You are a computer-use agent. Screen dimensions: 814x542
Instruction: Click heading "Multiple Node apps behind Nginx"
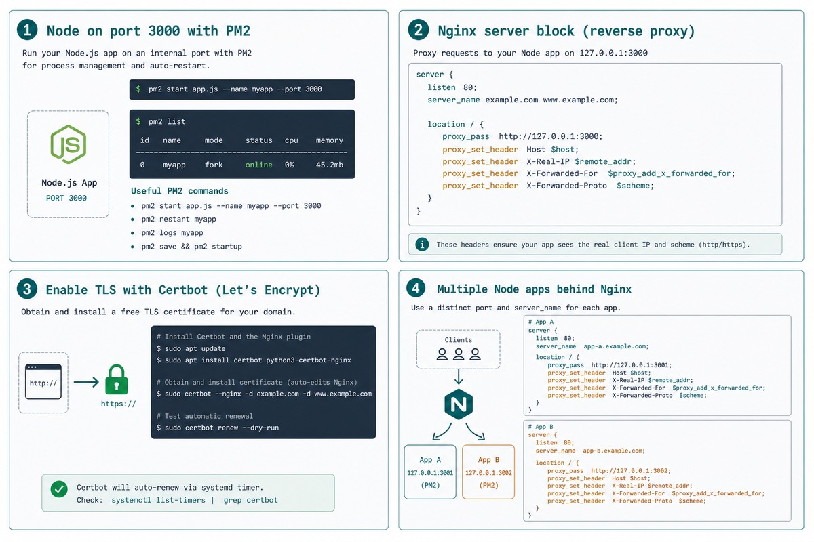[x=534, y=289]
